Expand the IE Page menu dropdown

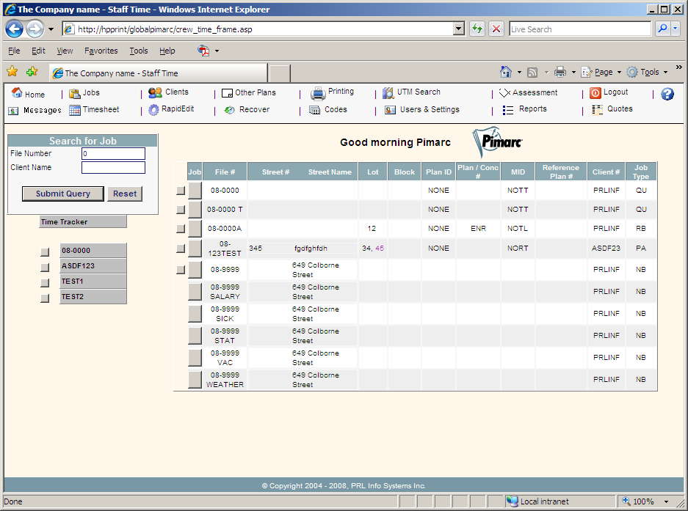[619, 73]
